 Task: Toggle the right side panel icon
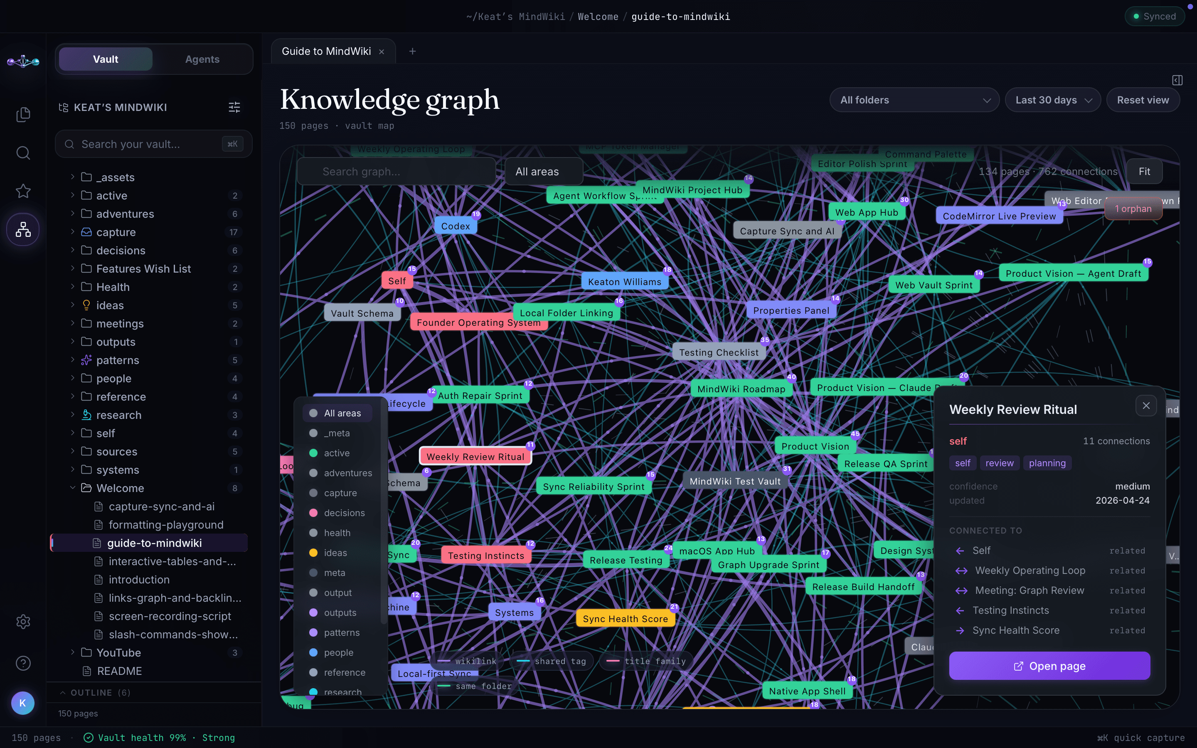[x=1177, y=80]
